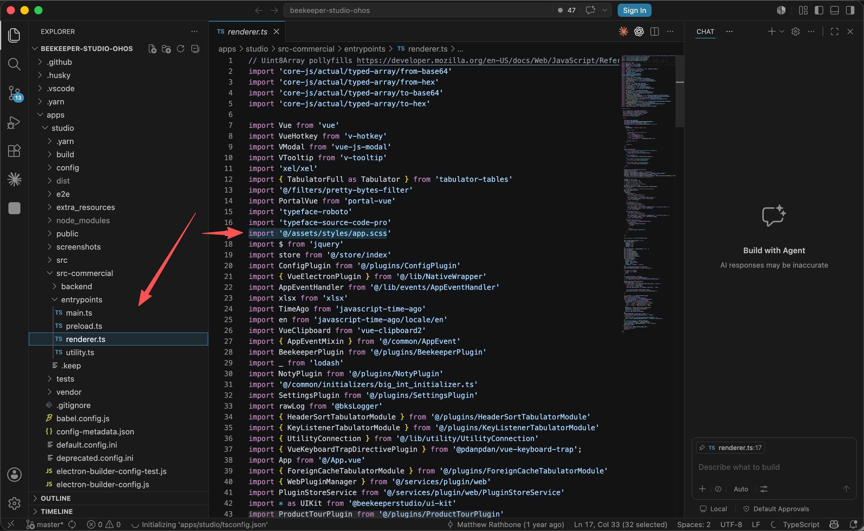Select the CHAT panel tab

705,31
